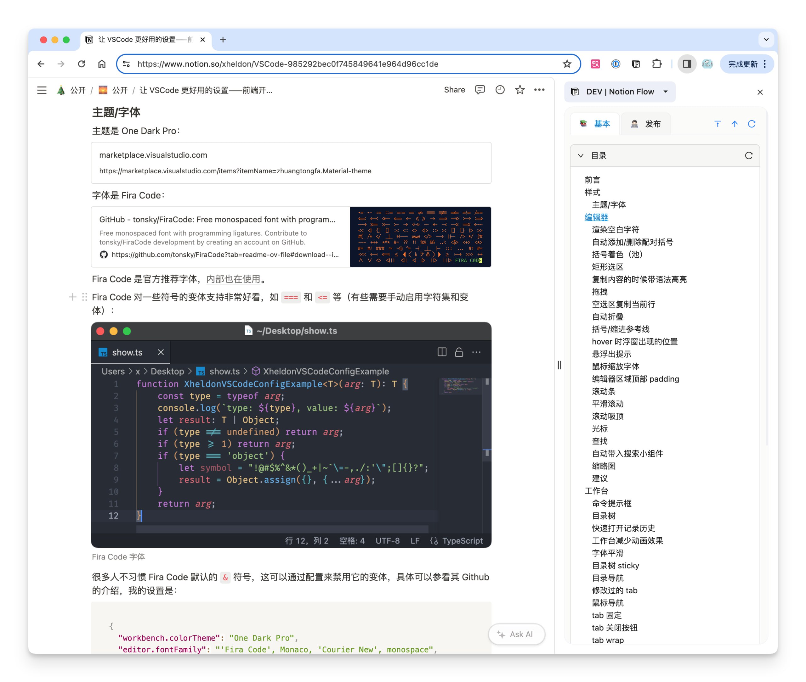Toggle the Notion sidebar hamburger menu
The image size is (806, 682).
pos(42,91)
